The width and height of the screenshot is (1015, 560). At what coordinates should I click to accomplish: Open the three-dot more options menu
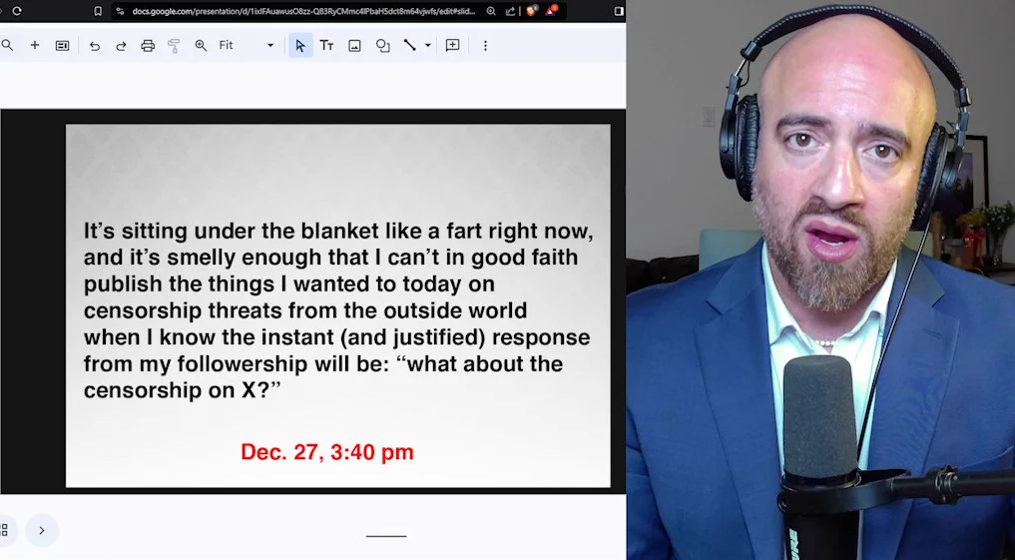click(485, 46)
